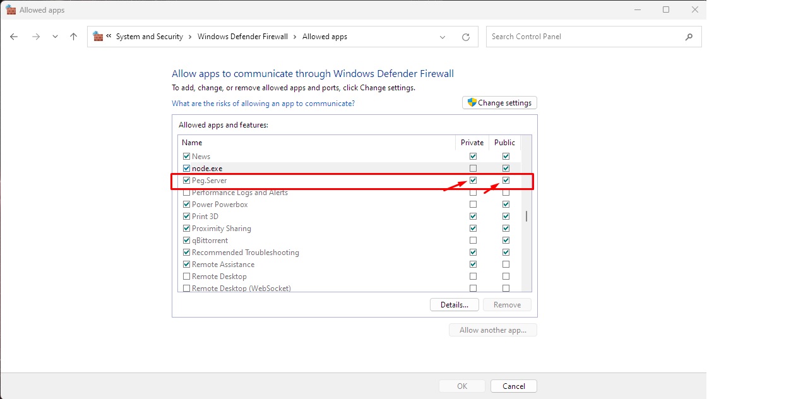Uncheck the qBittorrent name checkbox
791x399 pixels.
186,241
